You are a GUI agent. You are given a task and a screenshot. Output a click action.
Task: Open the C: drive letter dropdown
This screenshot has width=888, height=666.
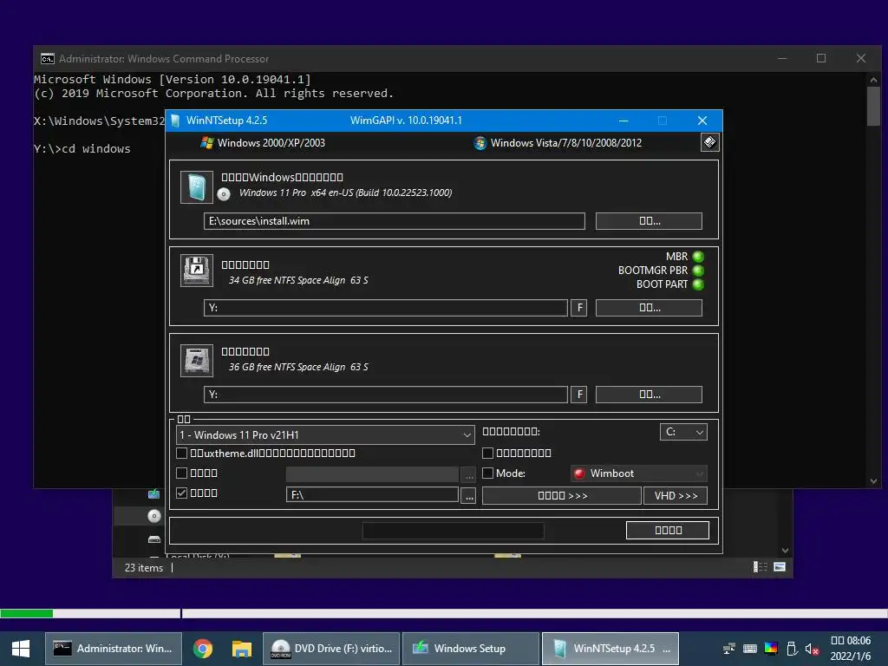pos(683,432)
